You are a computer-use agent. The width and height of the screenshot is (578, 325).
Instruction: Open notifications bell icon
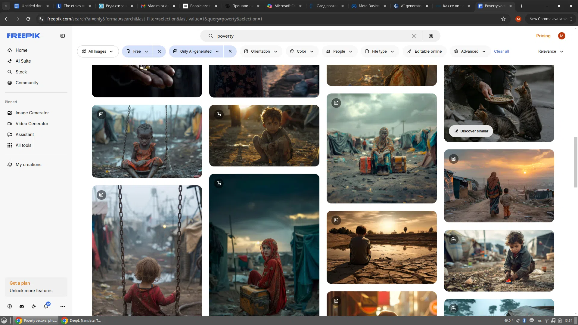[46, 306]
